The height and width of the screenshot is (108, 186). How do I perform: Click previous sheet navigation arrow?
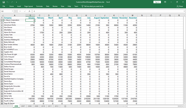[x=4, y=106]
